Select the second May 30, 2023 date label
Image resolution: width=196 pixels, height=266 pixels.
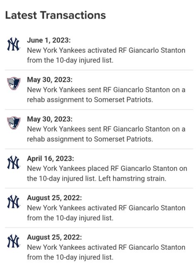(x=50, y=119)
